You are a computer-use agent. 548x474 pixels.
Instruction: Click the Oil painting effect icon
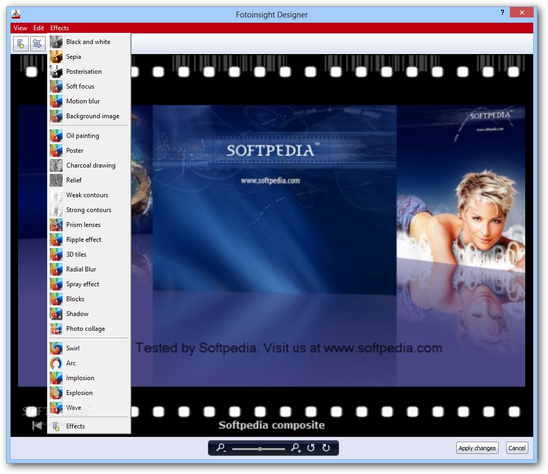56,136
